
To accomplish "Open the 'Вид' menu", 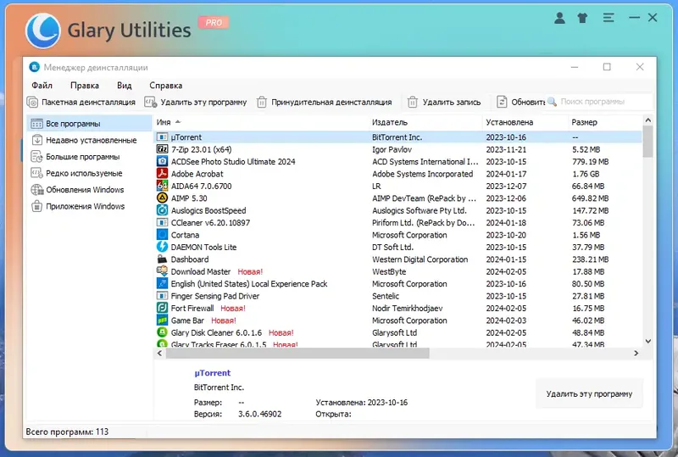I will point(124,86).
